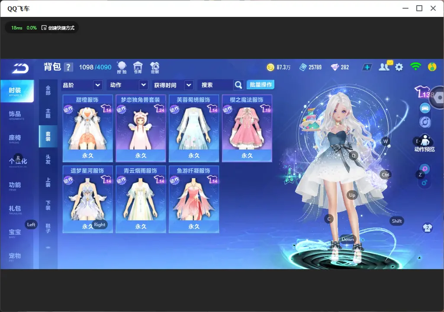Select the 头发 sub-category tab
The width and height of the screenshot is (444, 312).
click(x=48, y=159)
